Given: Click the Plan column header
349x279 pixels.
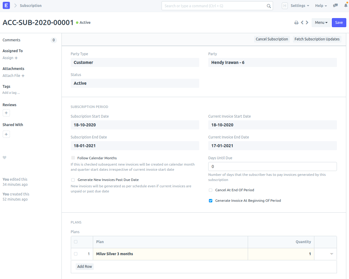Looking at the screenshot, I should [x=170, y=242].
